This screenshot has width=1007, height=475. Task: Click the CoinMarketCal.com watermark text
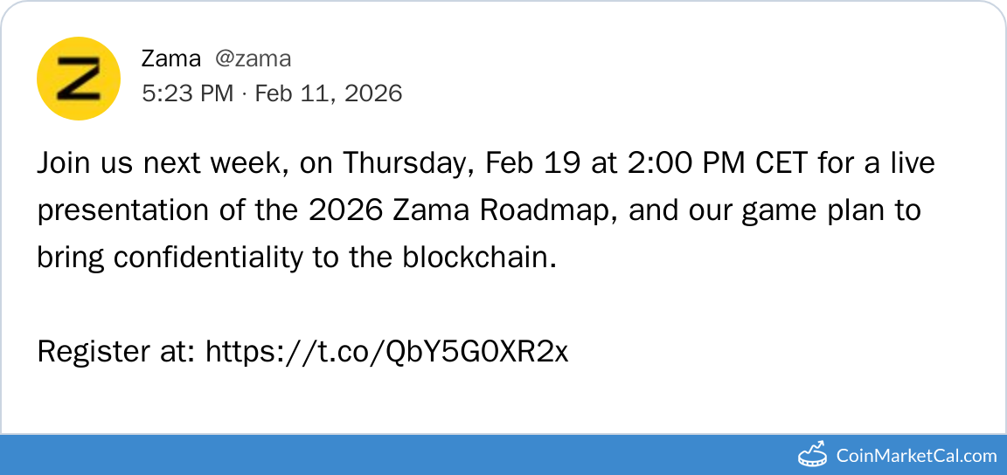(x=916, y=455)
